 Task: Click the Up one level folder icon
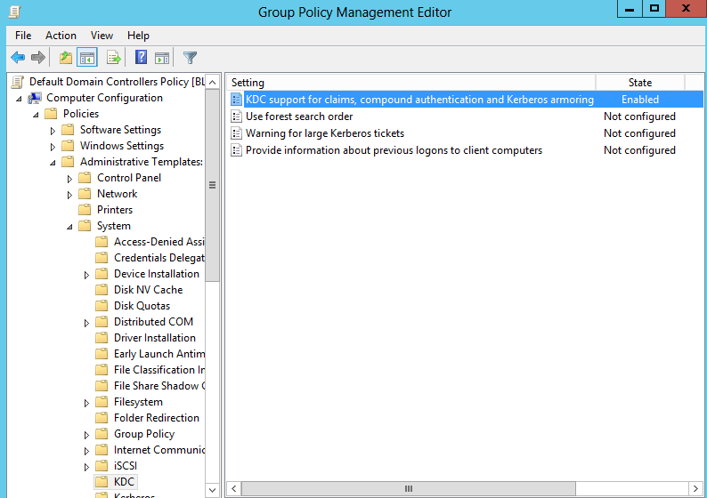[x=66, y=58]
